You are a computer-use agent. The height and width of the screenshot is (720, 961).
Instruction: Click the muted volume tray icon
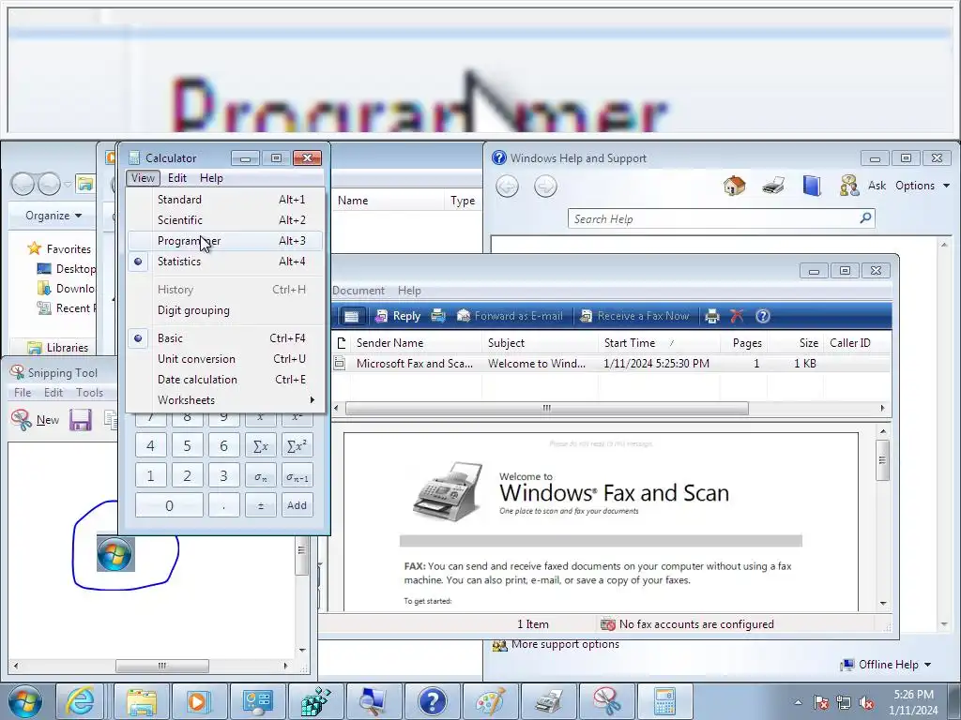tap(866, 702)
